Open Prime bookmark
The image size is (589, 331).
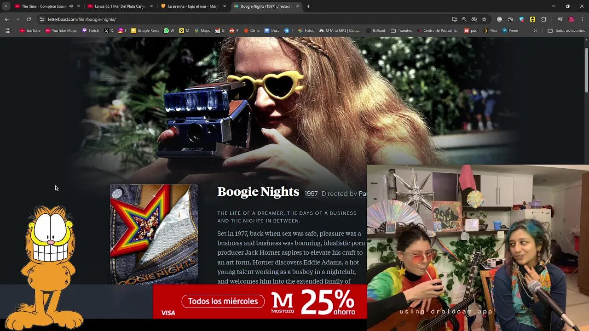click(x=510, y=31)
